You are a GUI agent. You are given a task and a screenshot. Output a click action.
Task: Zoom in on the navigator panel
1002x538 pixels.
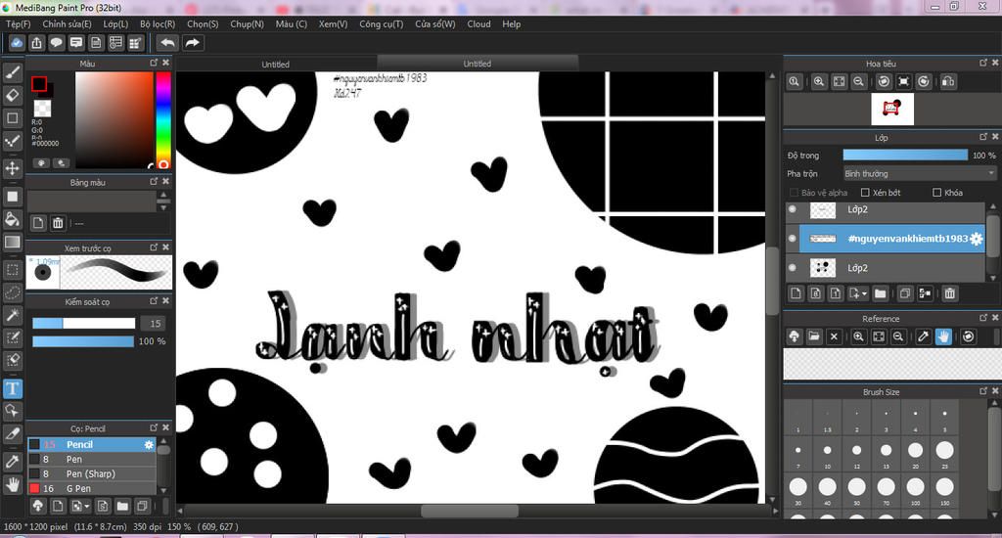click(x=819, y=82)
